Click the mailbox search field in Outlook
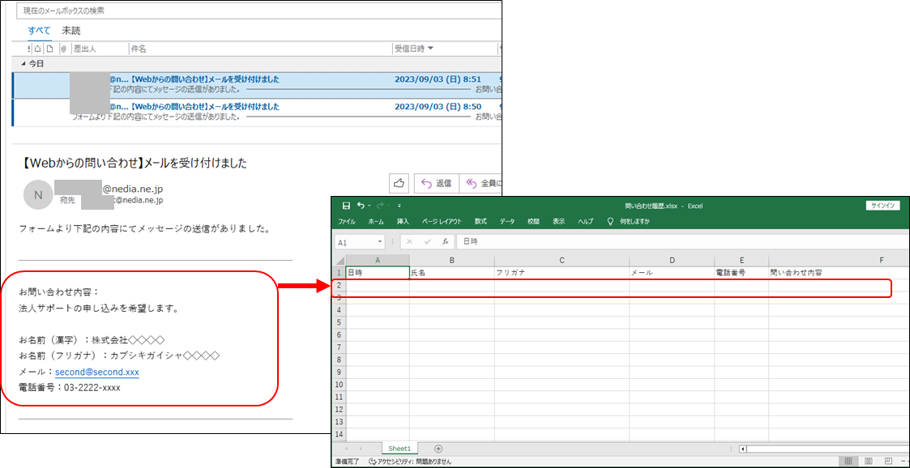The height and width of the screenshot is (468, 910). (258, 11)
